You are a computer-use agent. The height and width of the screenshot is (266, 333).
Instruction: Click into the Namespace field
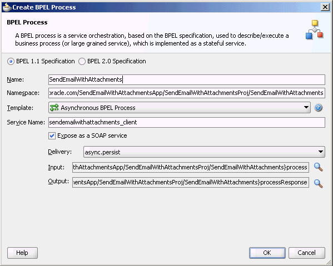[187, 93]
